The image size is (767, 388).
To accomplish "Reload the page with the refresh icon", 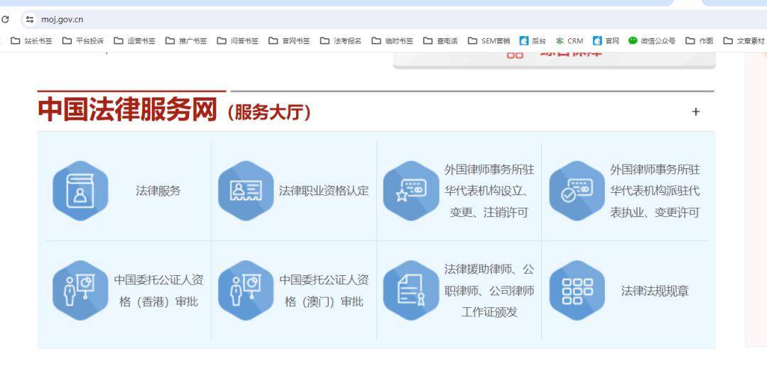I will coord(5,20).
